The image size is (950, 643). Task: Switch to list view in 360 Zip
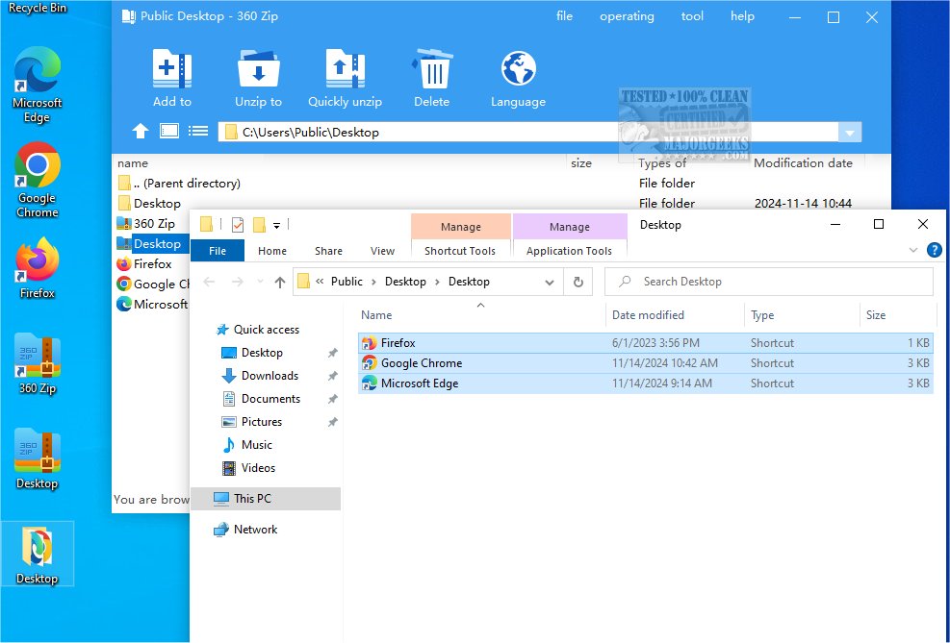198,132
